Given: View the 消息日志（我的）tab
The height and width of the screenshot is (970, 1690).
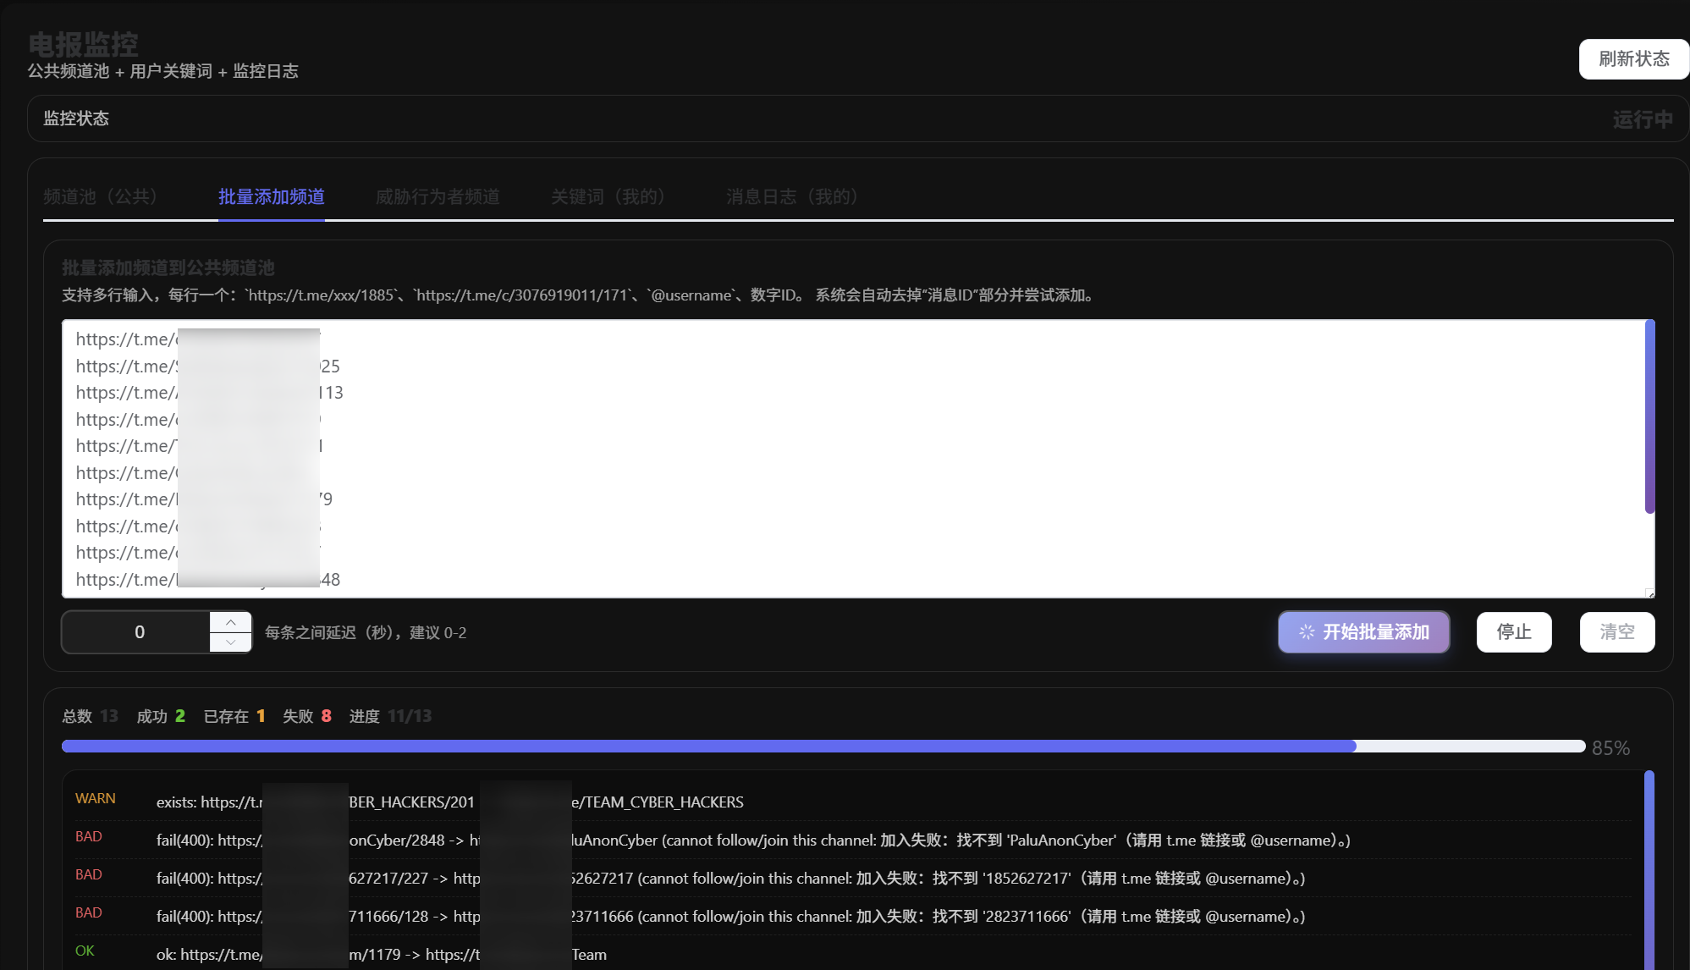Looking at the screenshot, I should (x=790, y=196).
